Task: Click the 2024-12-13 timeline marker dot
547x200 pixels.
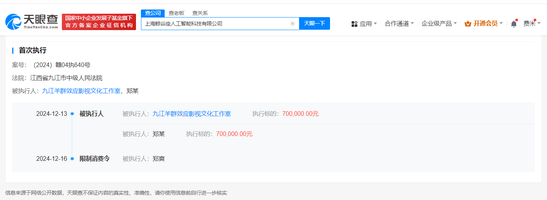Action: (72, 114)
